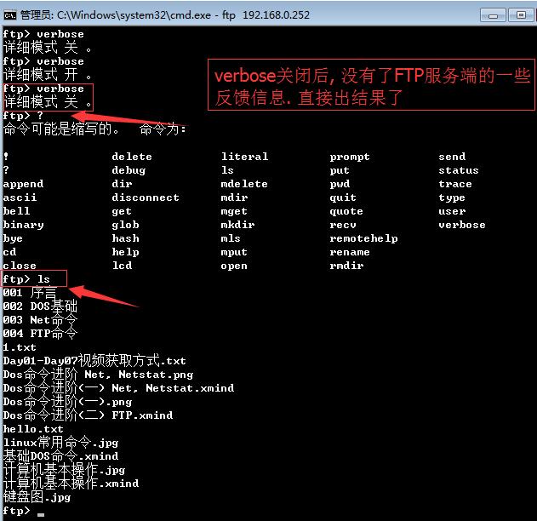Click the '004 FTP命令' directory entry
Screen dimensions: 537x521
pyautogui.click(x=40, y=334)
